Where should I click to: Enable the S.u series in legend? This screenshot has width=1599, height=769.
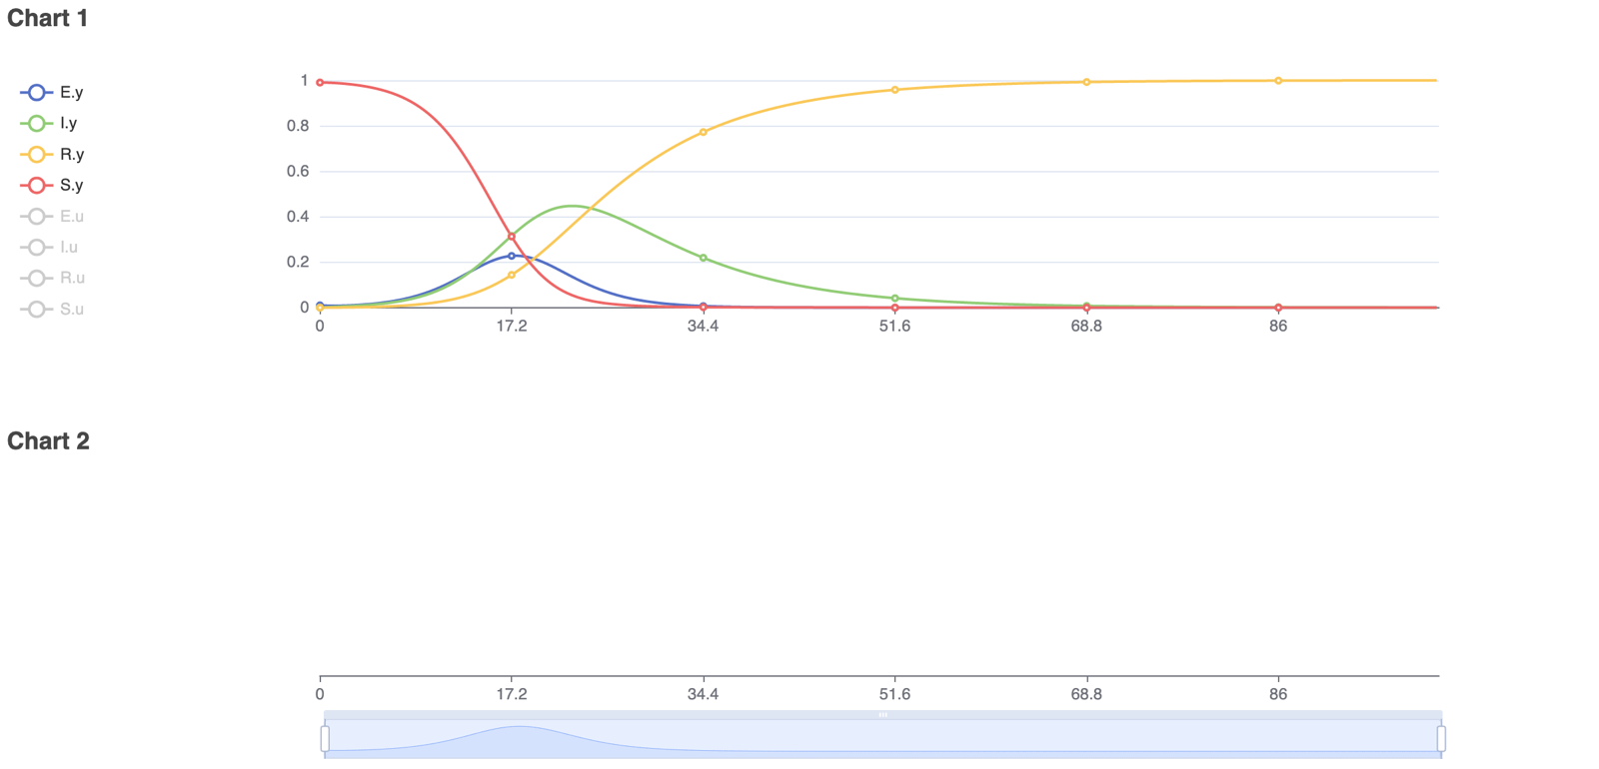pos(52,309)
